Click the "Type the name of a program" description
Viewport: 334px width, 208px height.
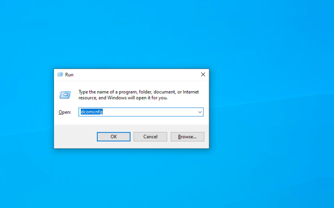tap(139, 95)
